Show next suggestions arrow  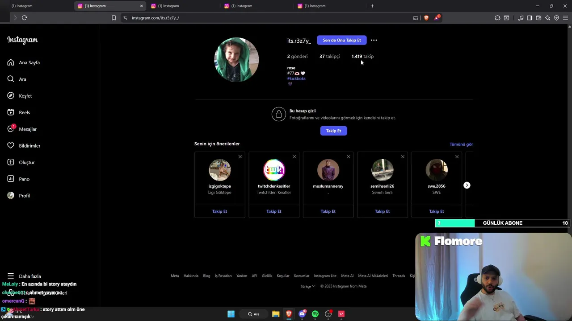tap(467, 185)
